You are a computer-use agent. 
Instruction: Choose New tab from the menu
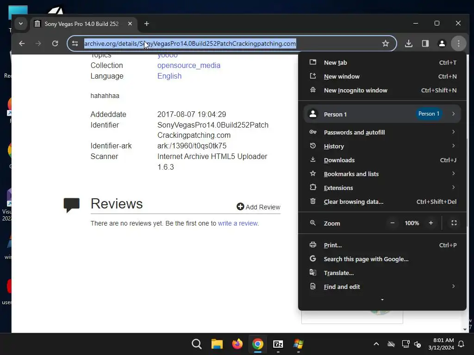(382, 62)
